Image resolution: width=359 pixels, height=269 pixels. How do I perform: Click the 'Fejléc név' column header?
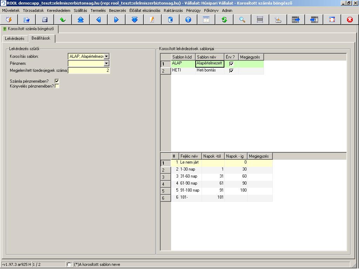click(x=190, y=156)
